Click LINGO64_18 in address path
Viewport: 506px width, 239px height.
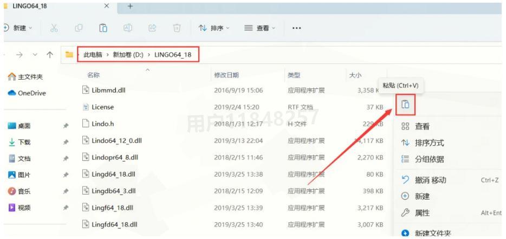tap(173, 55)
